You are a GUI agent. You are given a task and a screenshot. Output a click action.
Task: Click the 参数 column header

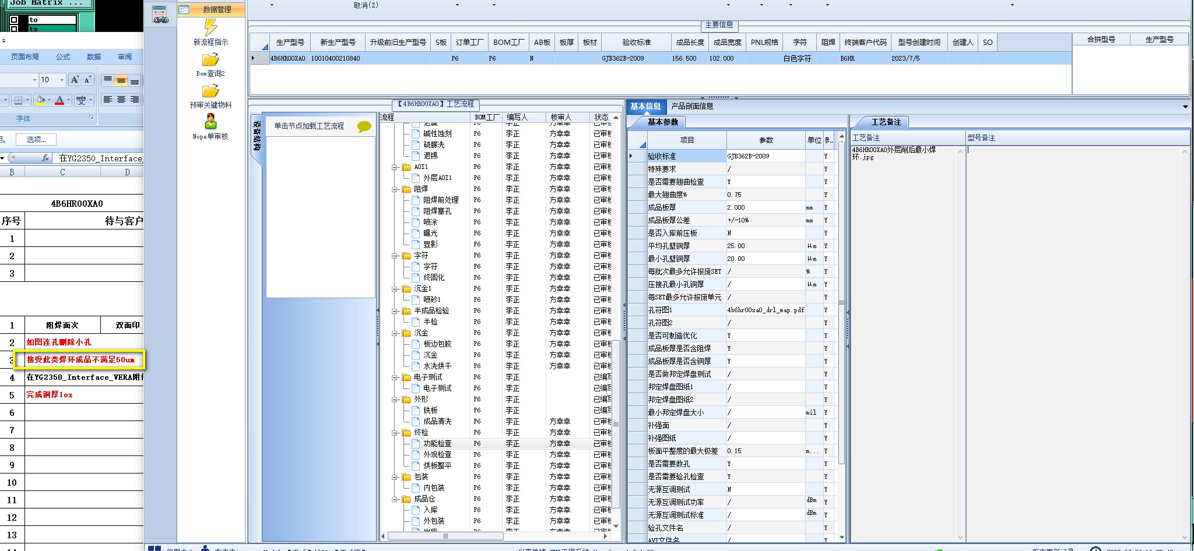[765, 140]
